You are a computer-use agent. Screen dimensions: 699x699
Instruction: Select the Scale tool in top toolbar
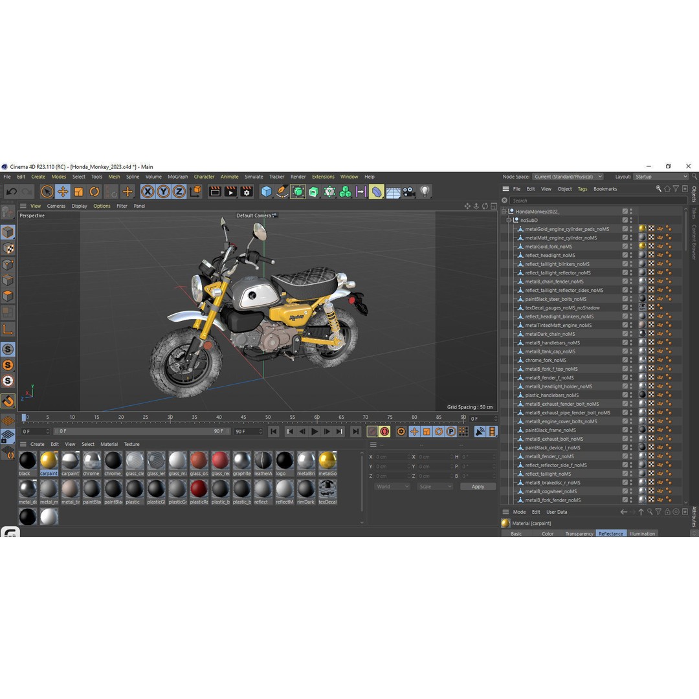tap(78, 192)
